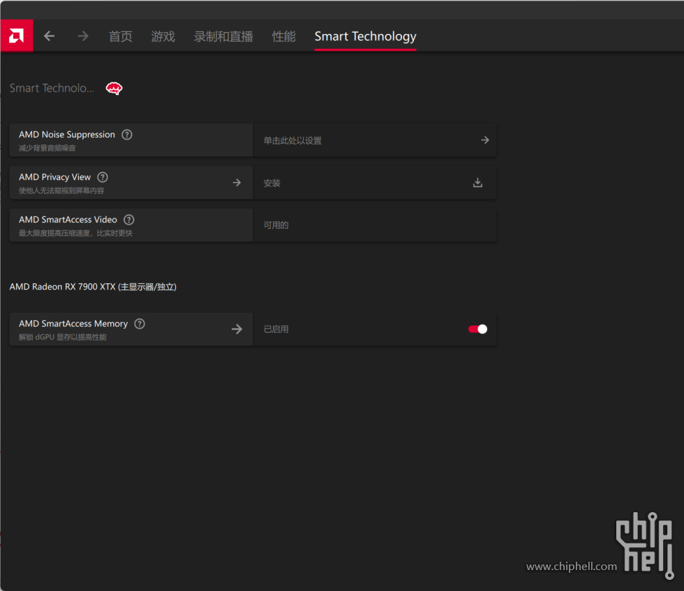Click the download icon for Privacy View

477,182
